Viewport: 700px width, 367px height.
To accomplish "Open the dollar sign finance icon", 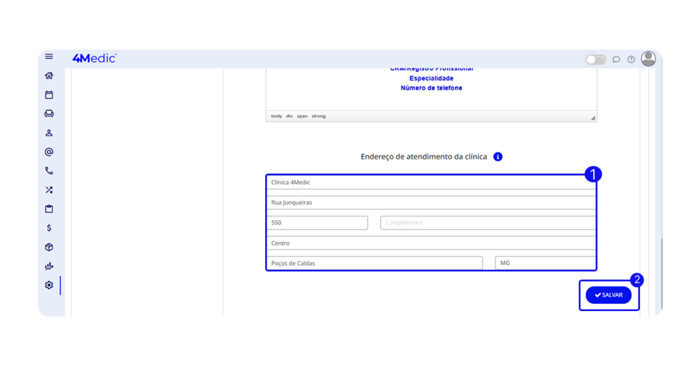I will point(49,228).
